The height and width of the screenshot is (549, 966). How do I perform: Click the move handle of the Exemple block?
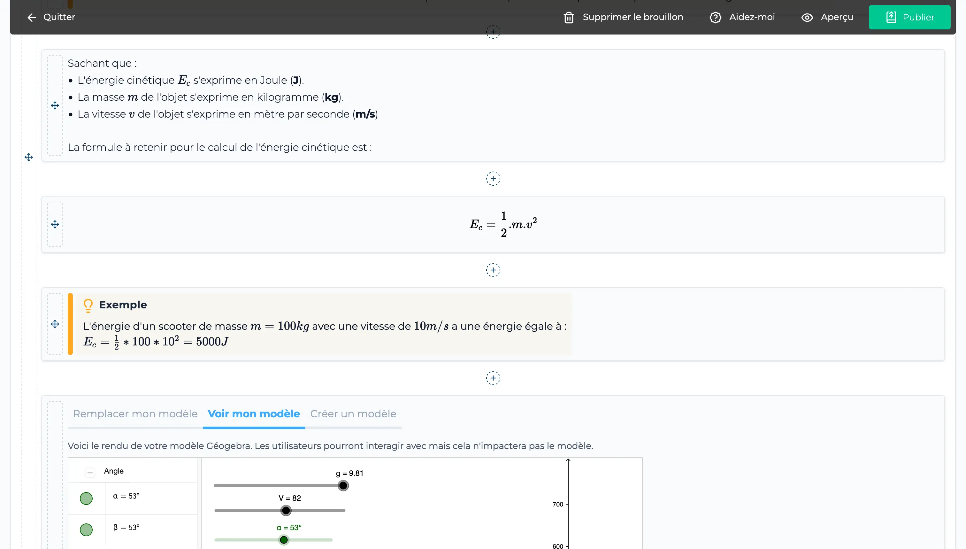[x=55, y=324]
